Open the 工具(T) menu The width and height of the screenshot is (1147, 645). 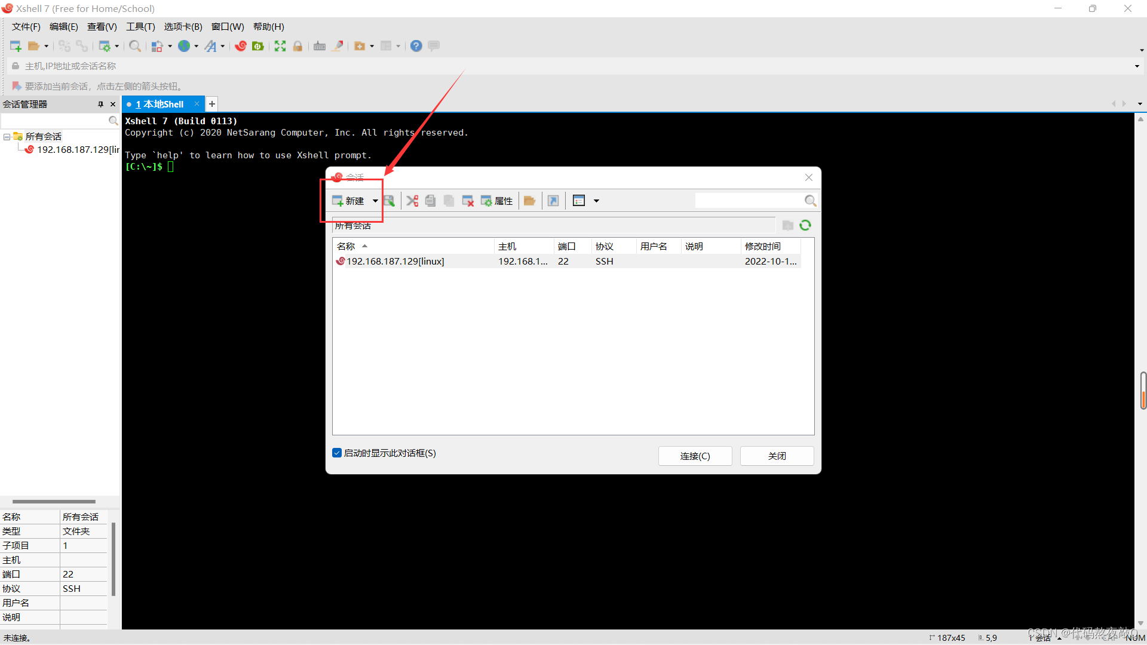click(x=140, y=27)
